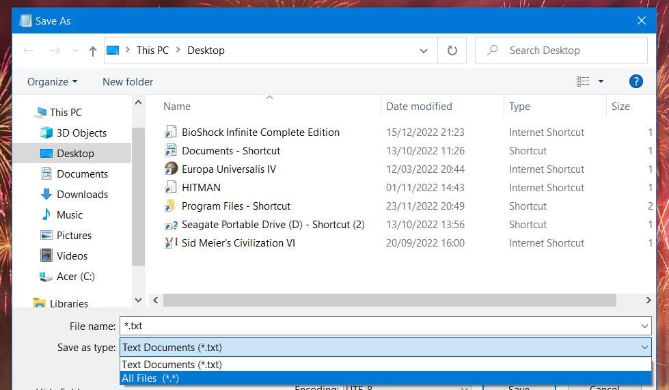Select Program Files - Shortcut
Viewport: 669px width, 390px height.
236,206
